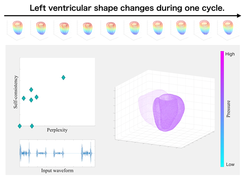Click the first heartbeat burst in waveform
Screen dimensions: 246x178
(25, 153)
